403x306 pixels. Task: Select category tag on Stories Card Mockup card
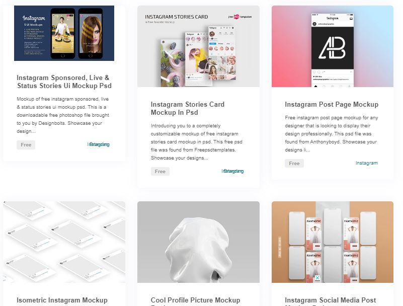point(232,171)
